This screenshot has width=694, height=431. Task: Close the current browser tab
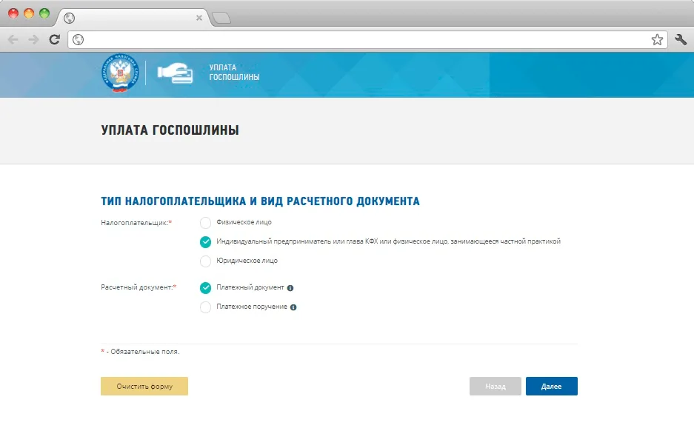(x=199, y=18)
